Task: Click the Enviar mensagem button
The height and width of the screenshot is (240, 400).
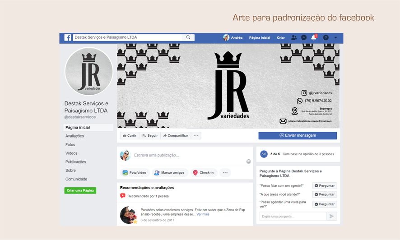Action: coord(298,135)
